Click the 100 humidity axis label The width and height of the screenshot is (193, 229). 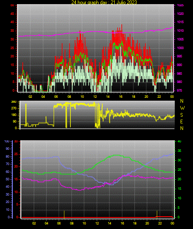(x=7, y=141)
